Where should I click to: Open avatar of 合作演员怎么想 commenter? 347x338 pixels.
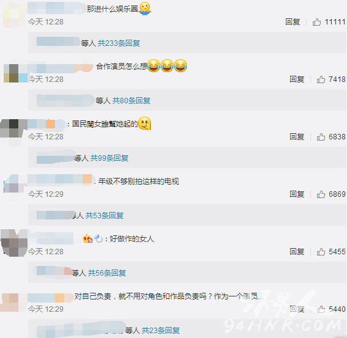pos(15,73)
